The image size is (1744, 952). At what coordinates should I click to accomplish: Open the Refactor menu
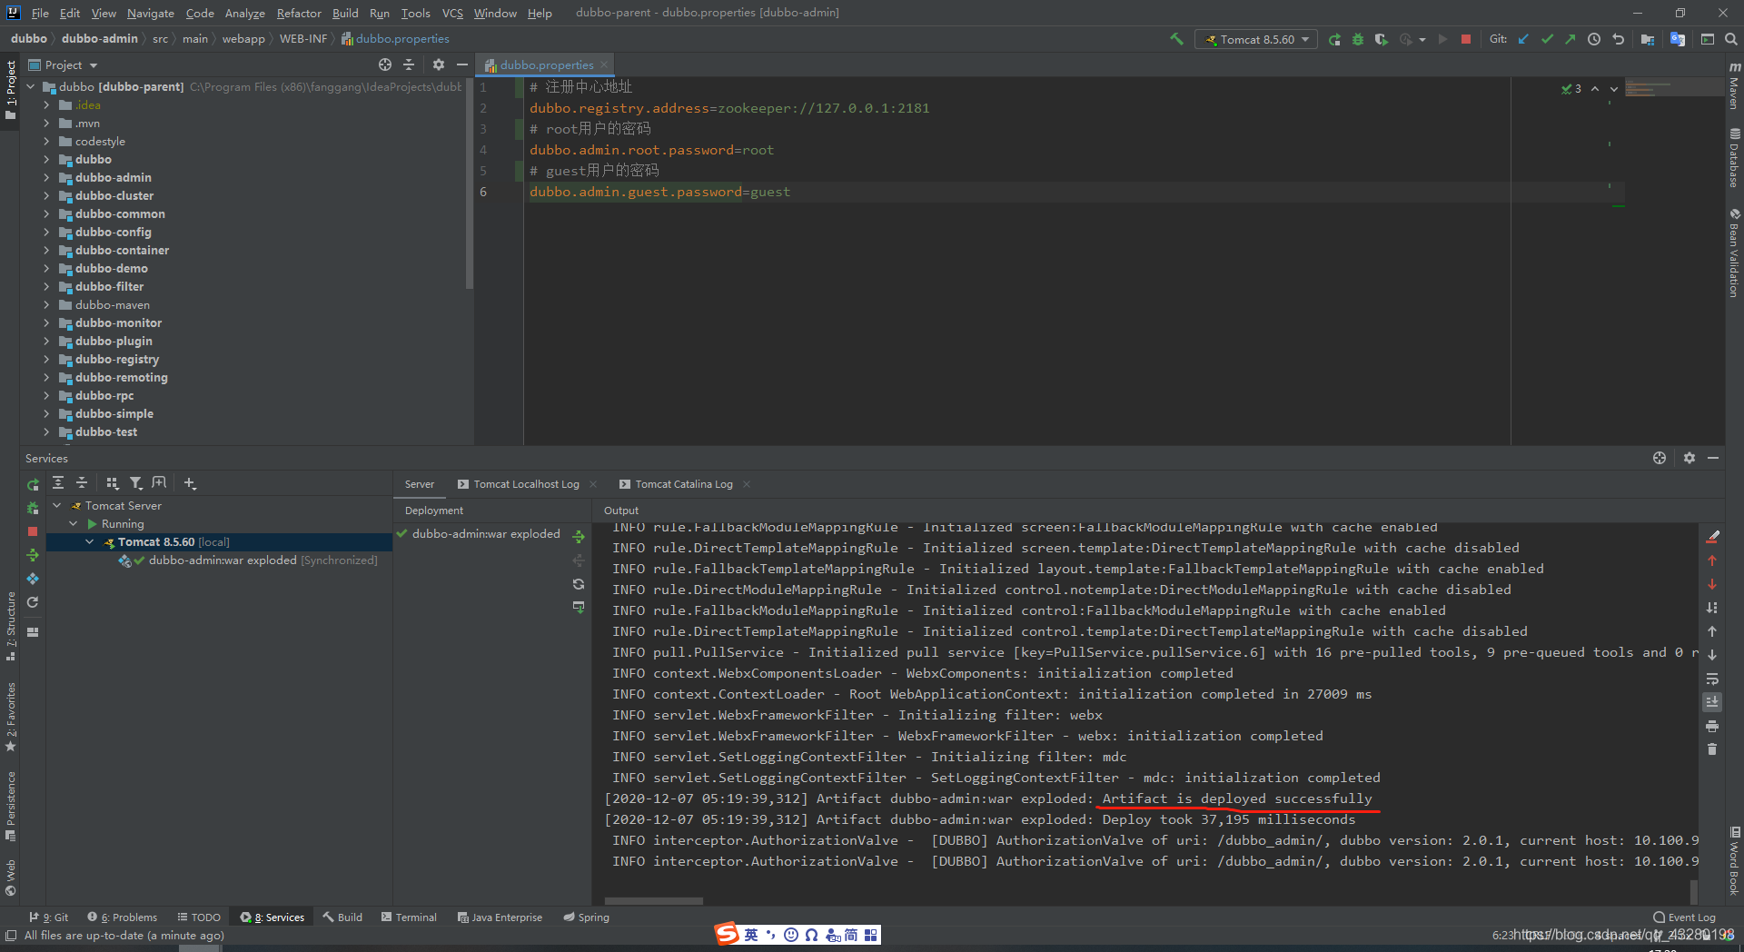click(299, 13)
